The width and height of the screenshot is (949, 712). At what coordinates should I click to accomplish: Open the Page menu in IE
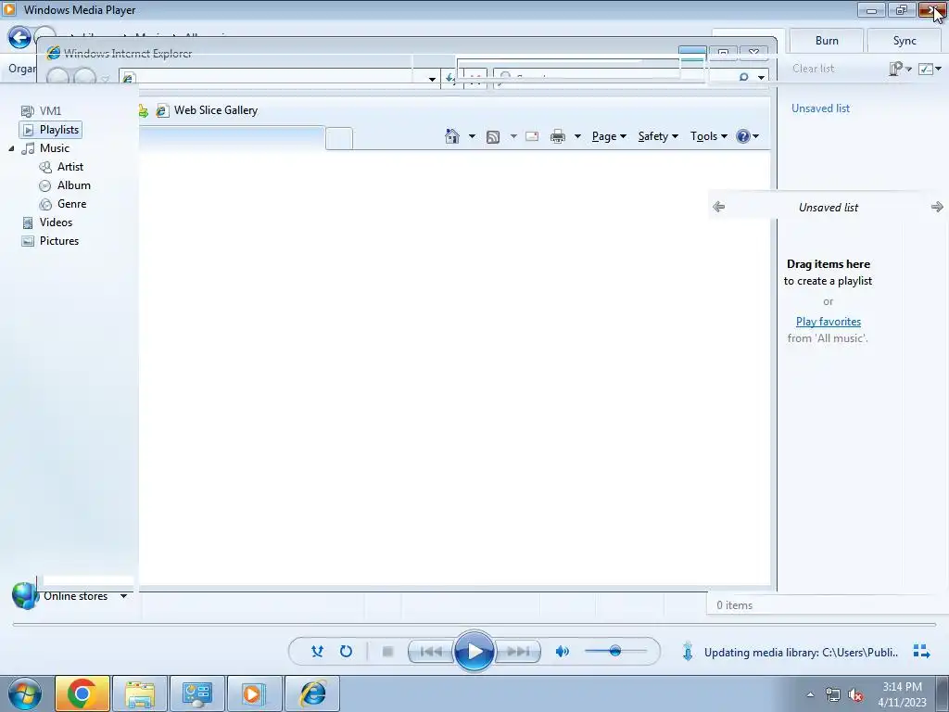(609, 136)
